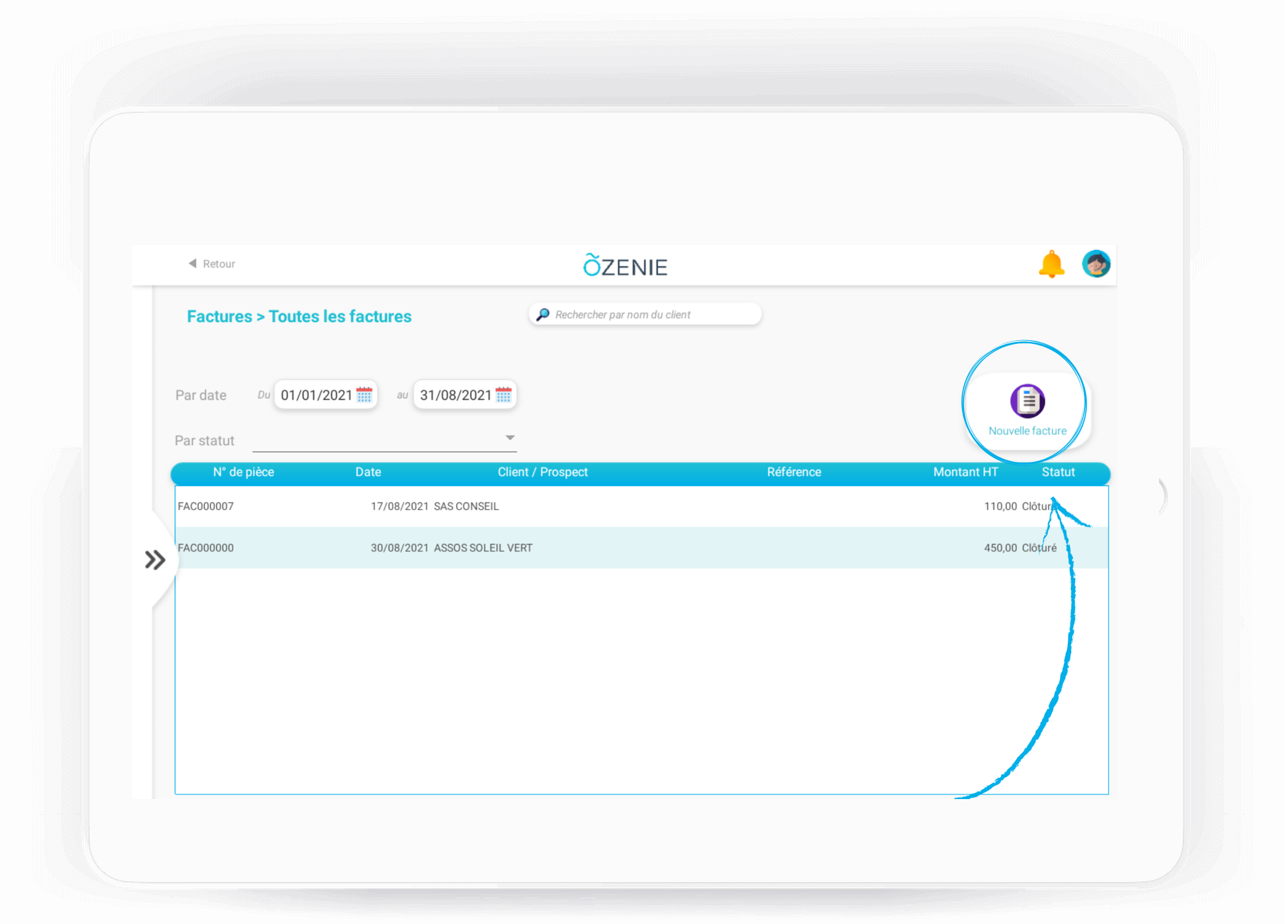
Task: Expand the side panel with double chevron
Action: pyautogui.click(x=155, y=560)
